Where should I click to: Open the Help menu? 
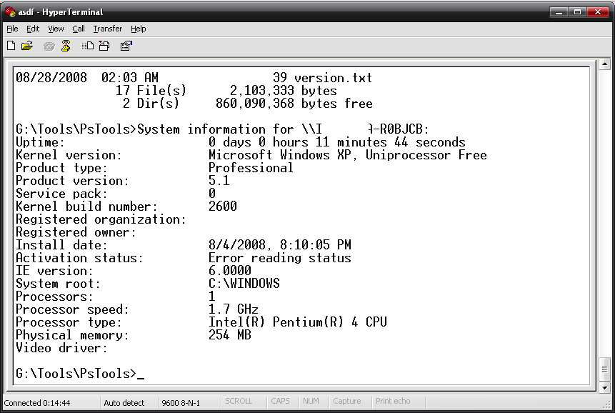point(138,29)
